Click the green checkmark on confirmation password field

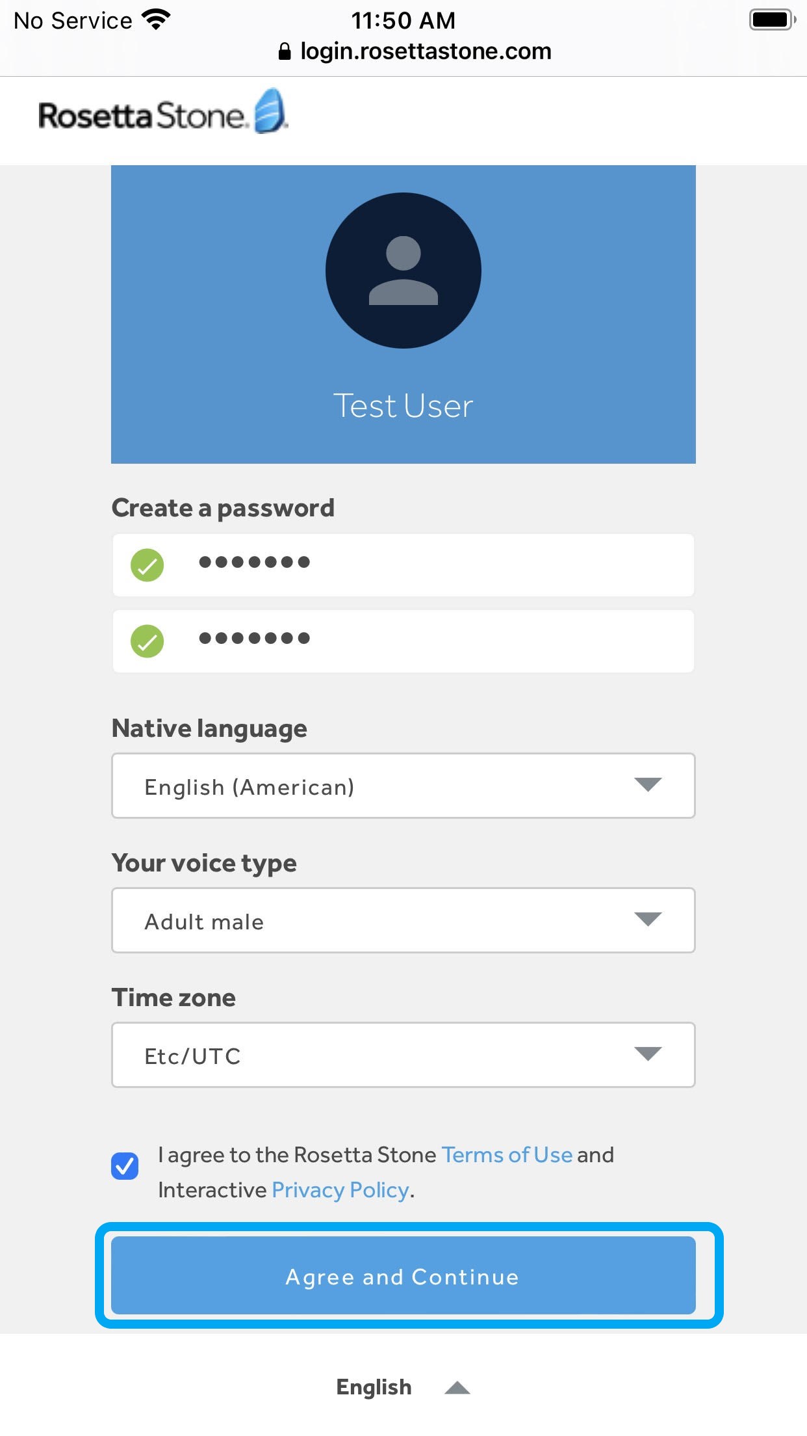[147, 640]
